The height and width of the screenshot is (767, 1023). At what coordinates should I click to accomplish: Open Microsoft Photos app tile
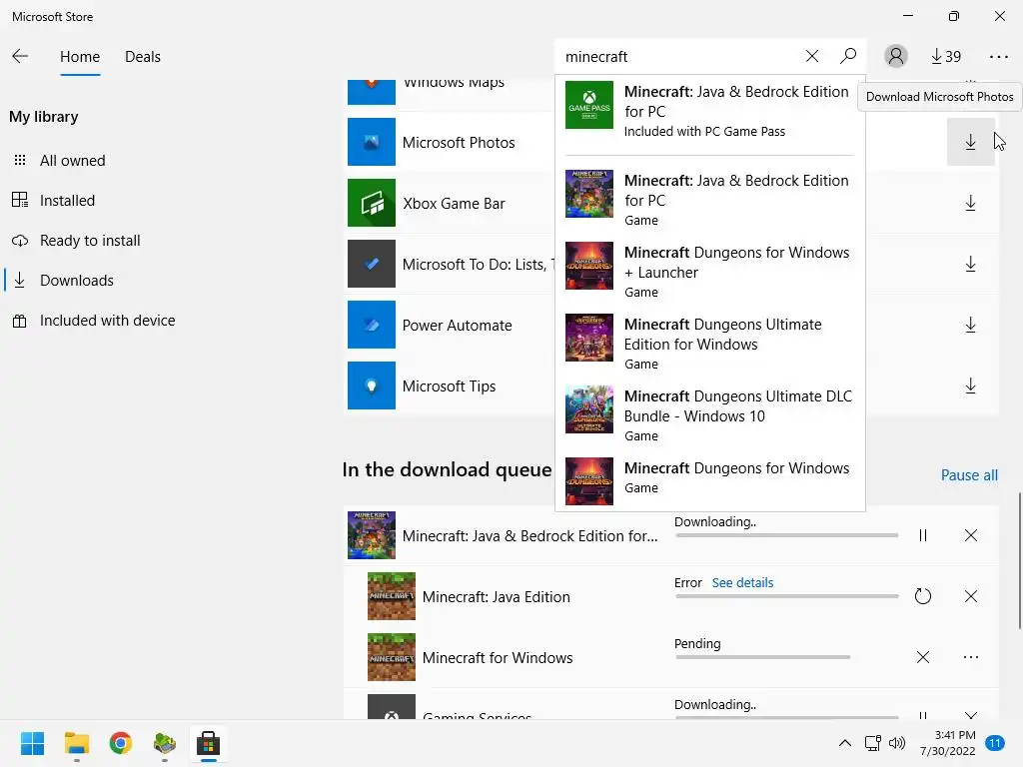372,142
